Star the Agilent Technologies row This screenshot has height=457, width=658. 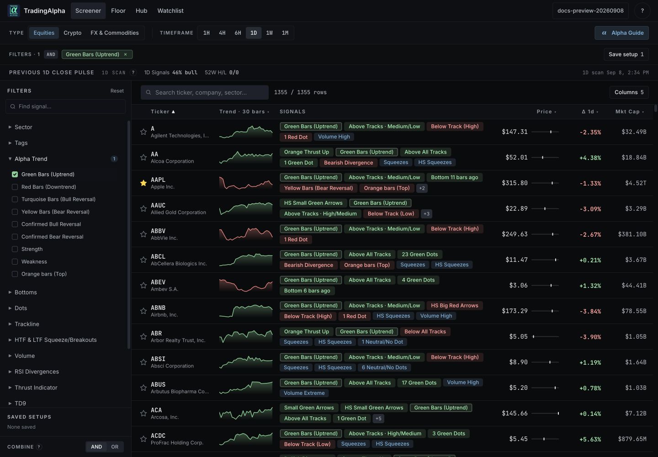pyautogui.click(x=143, y=132)
